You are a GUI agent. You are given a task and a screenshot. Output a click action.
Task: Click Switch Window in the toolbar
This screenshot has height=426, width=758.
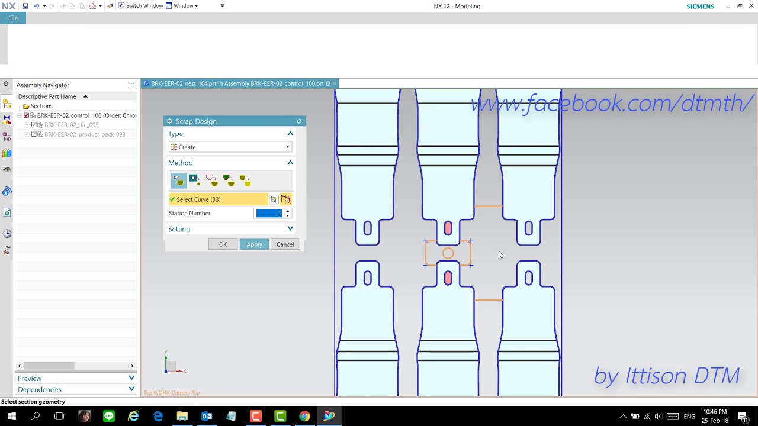pyautogui.click(x=140, y=6)
